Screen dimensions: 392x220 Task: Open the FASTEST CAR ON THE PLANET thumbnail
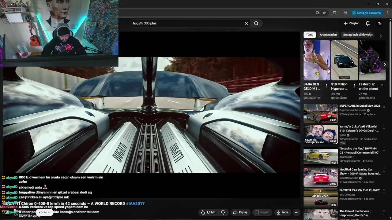[321, 198]
